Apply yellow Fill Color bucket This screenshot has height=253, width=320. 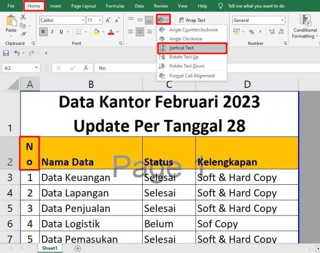[x=96, y=32]
